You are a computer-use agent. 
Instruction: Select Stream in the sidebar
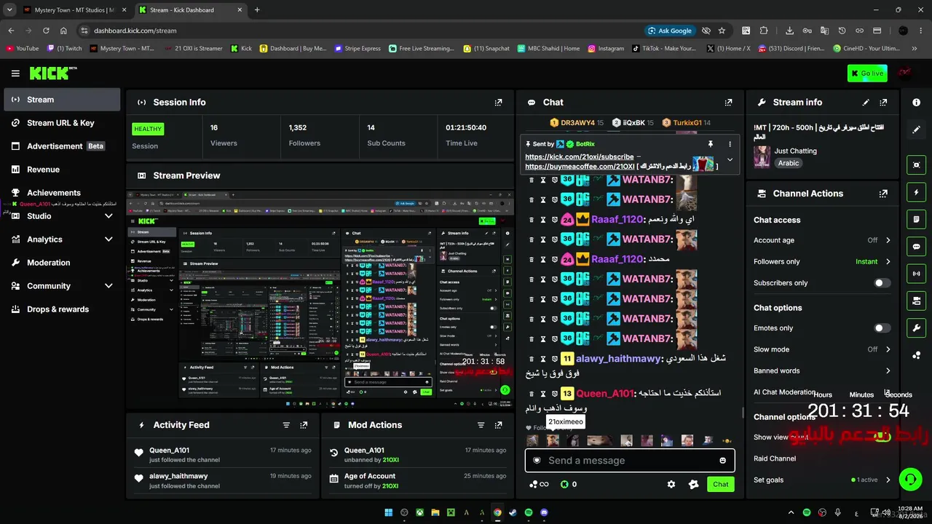(62, 100)
